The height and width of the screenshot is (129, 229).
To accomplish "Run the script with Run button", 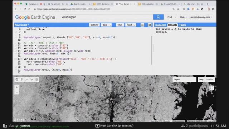I will click(120, 25).
